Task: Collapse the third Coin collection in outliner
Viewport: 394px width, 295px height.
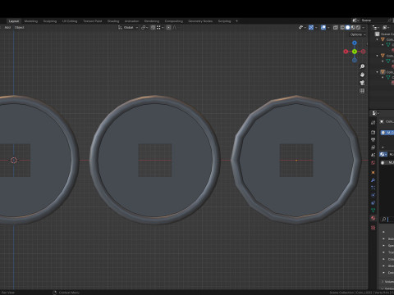Action: click(378, 72)
